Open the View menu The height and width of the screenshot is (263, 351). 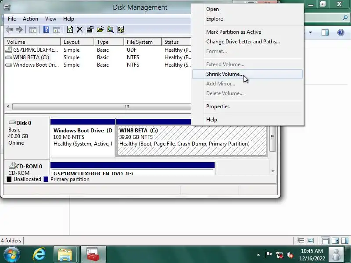pos(50,19)
